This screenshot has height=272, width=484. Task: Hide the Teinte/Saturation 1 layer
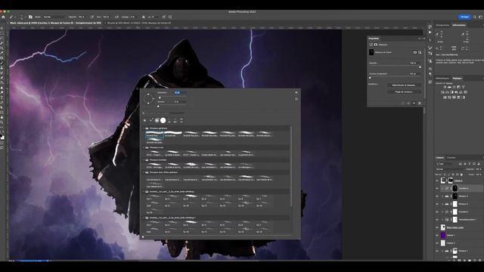(x=437, y=220)
